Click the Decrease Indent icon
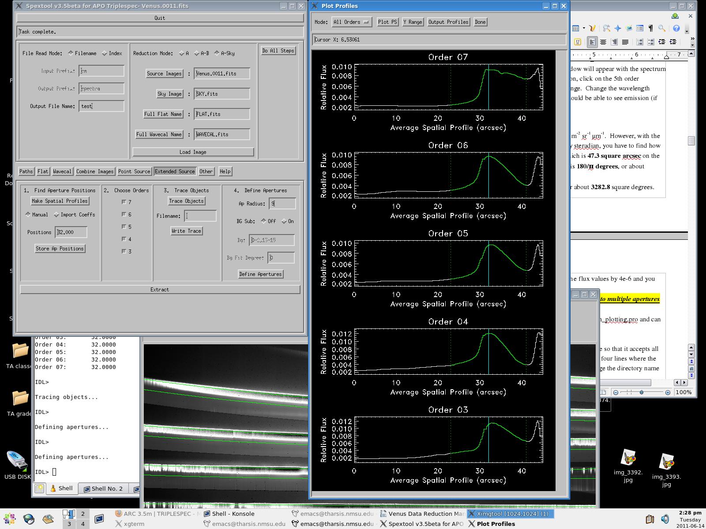The width and height of the screenshot is (706, 529). point(662,42)
